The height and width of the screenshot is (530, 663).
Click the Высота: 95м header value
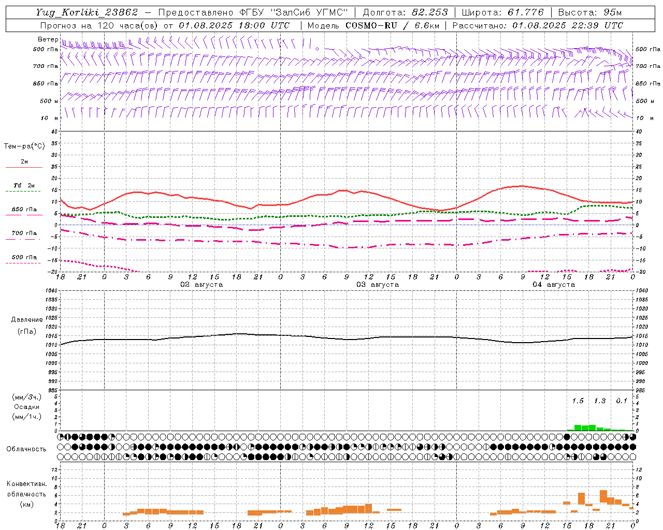click(x=591, y=12)
